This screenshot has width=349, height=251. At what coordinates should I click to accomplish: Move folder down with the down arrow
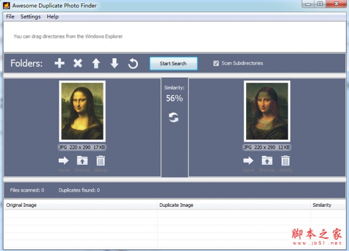click(x=115, y=63)
